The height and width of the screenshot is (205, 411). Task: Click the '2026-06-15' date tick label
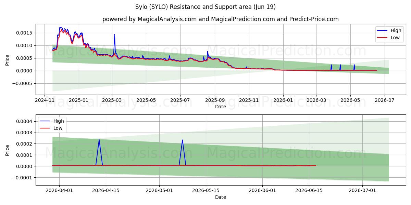coord(309,191)
